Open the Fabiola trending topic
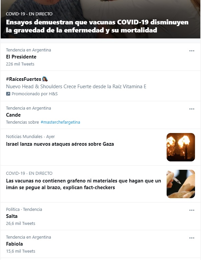The width and height of the screenshot is (201, 260). point(100,244)
